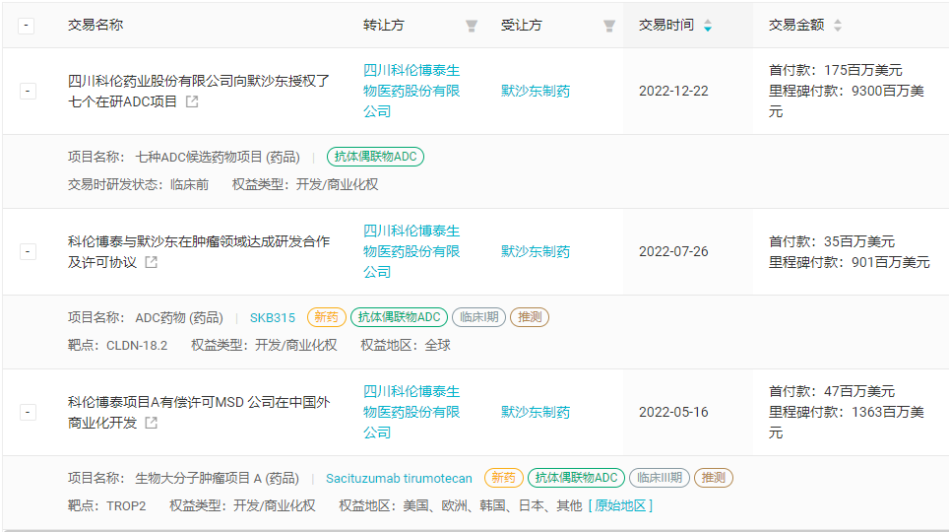Viewport: 949px width, 532px height.
Task: Open deal titled 科伦博泰与默沙东在肿瘤领域达成研发合作
Action: click(x=199, y=251)
